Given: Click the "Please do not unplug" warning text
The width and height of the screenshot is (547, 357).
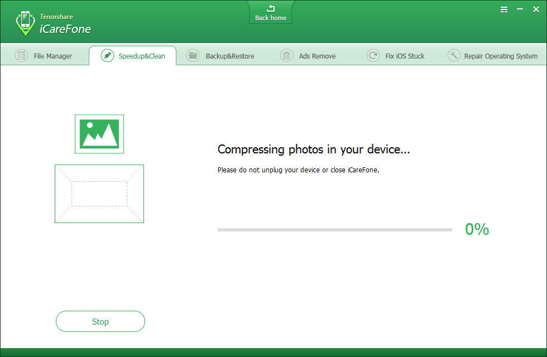Looking at the screenshot, I should (x=298, y=170).
